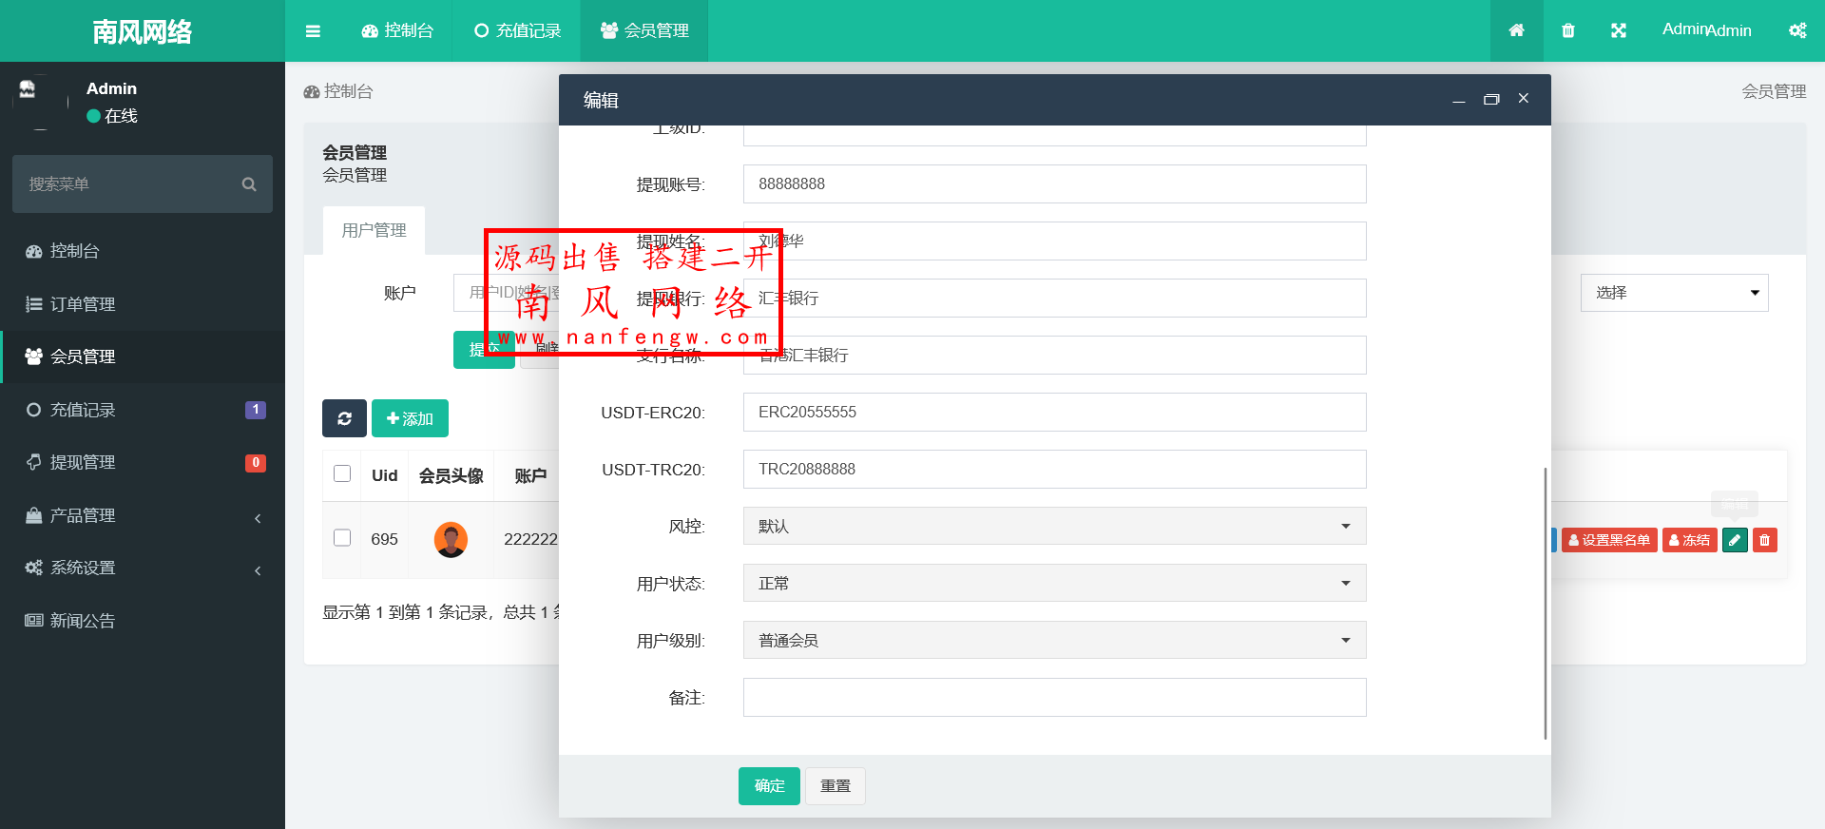
Task: Click the 确定 button
Action: 769,786
